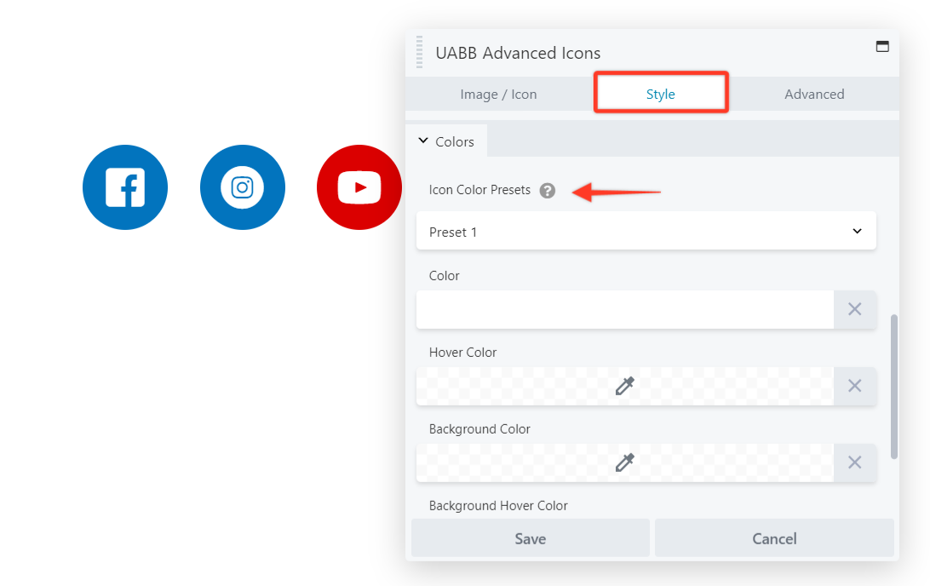Click the empty Color input field
Screen dimensions: 930x586
tap(624, 309)
